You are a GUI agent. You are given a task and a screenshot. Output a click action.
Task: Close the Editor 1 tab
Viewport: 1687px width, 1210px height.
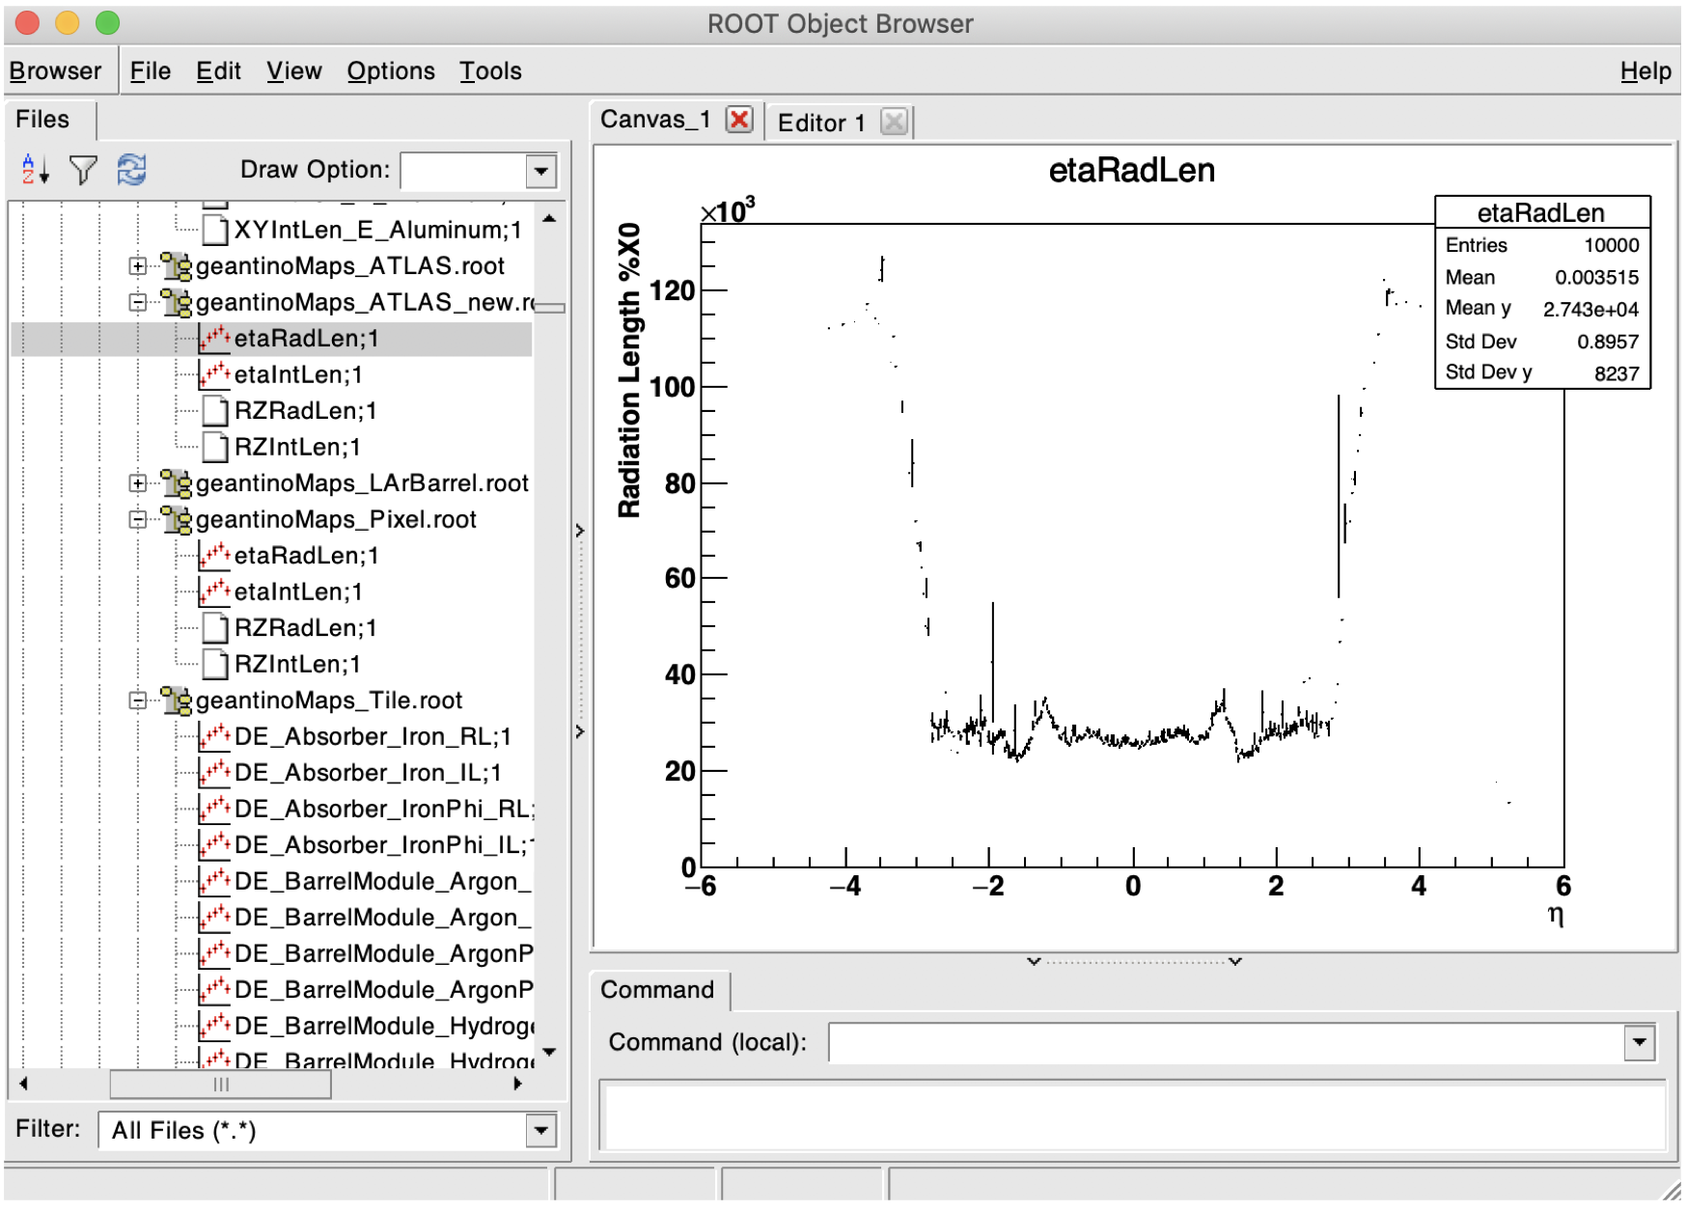[x=895, y=122]
